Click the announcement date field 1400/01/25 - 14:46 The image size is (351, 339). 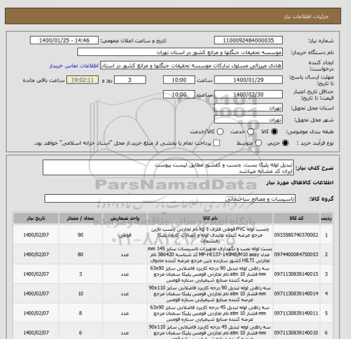(x=64, y=40)
